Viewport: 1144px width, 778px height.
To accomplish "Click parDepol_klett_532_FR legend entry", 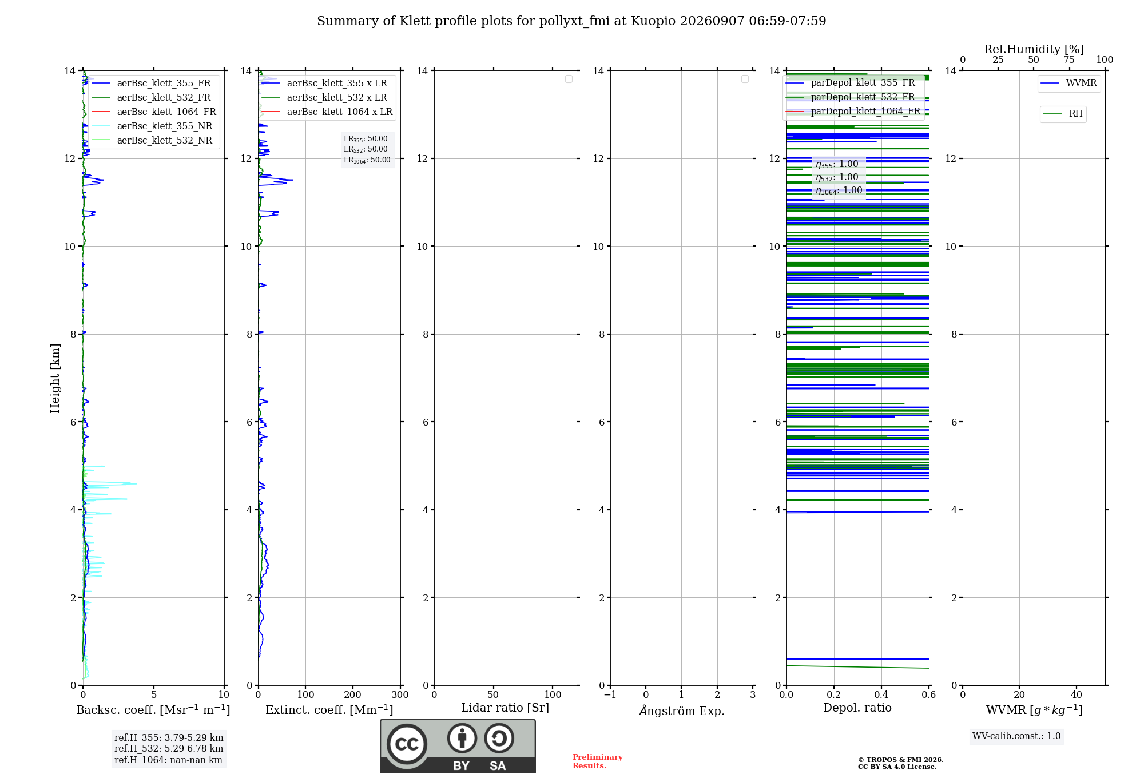I will 853,97.
